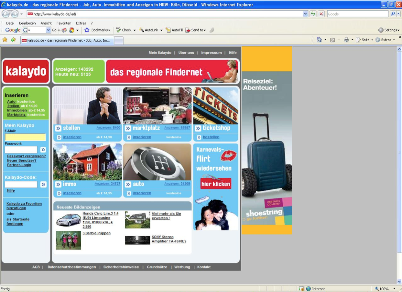402x292 pixels.
Task: Click the magnifier search icon beside Google box
Action: (x=393, y=14)
